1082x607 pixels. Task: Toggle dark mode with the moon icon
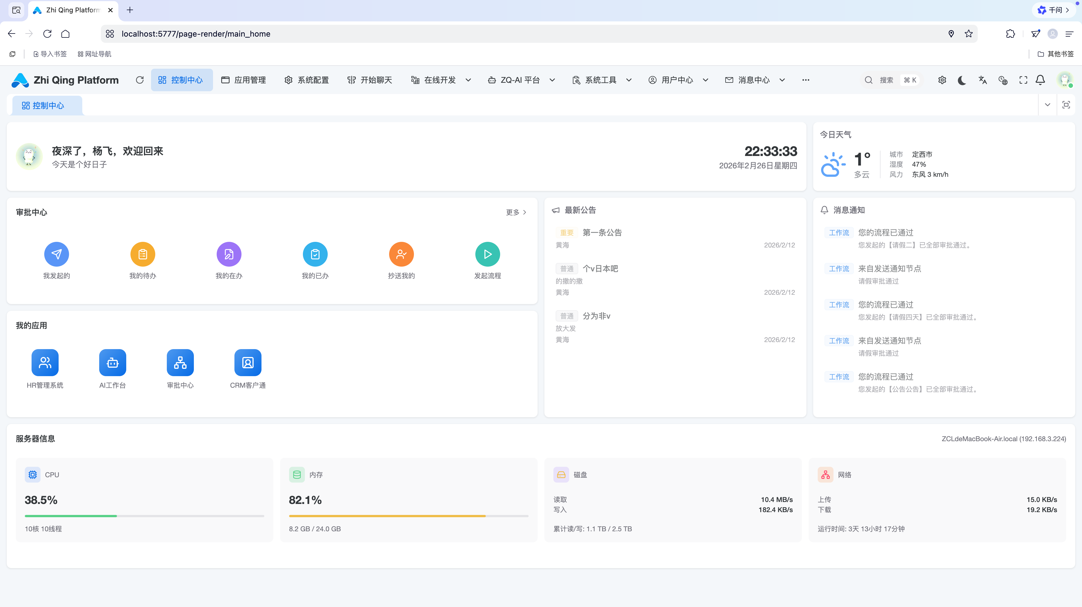click(x=962, y=80)
